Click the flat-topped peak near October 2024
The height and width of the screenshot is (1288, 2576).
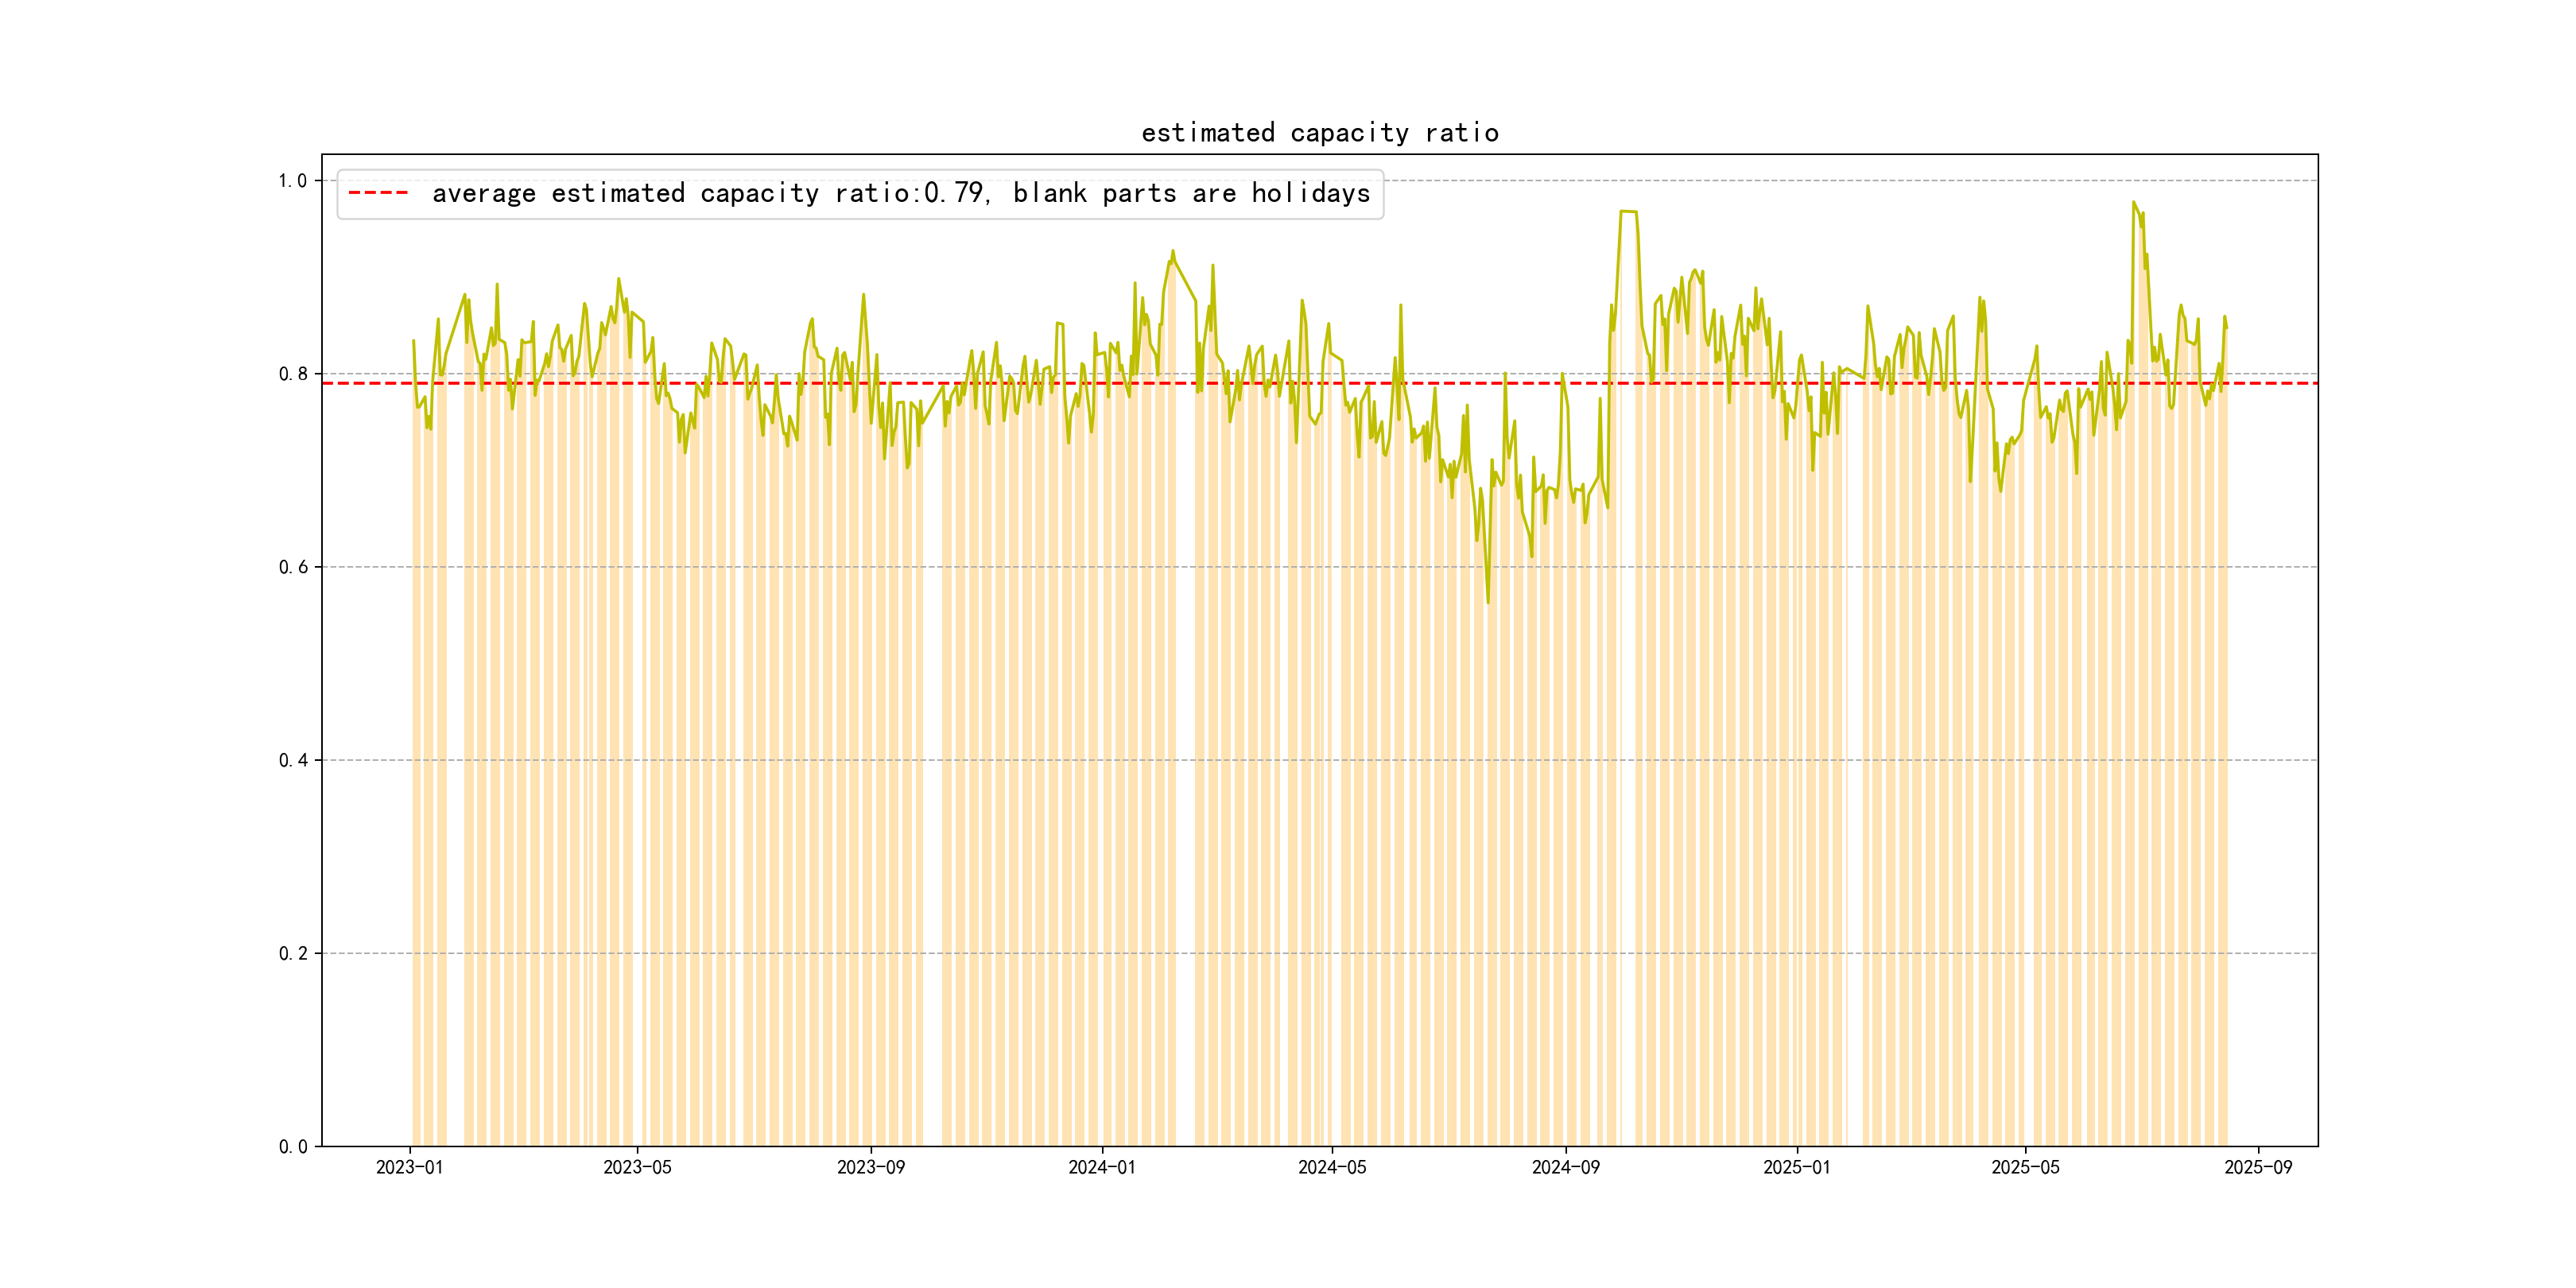tap(1628, 212)
